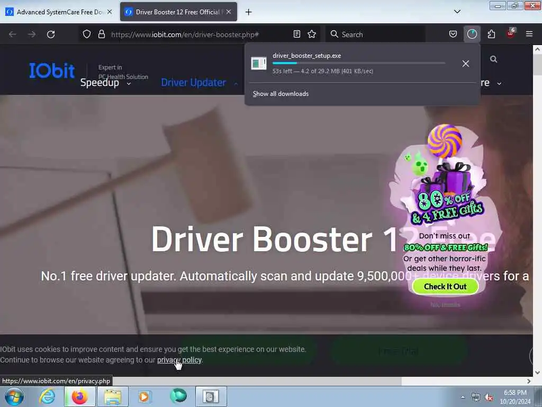Expand the Speedup navigation menu
542x407 pixels.
(x=105, y=83)
